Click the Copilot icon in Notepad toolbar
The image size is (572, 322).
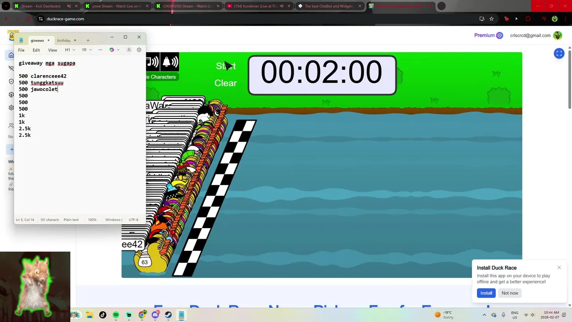pos(112,50)
